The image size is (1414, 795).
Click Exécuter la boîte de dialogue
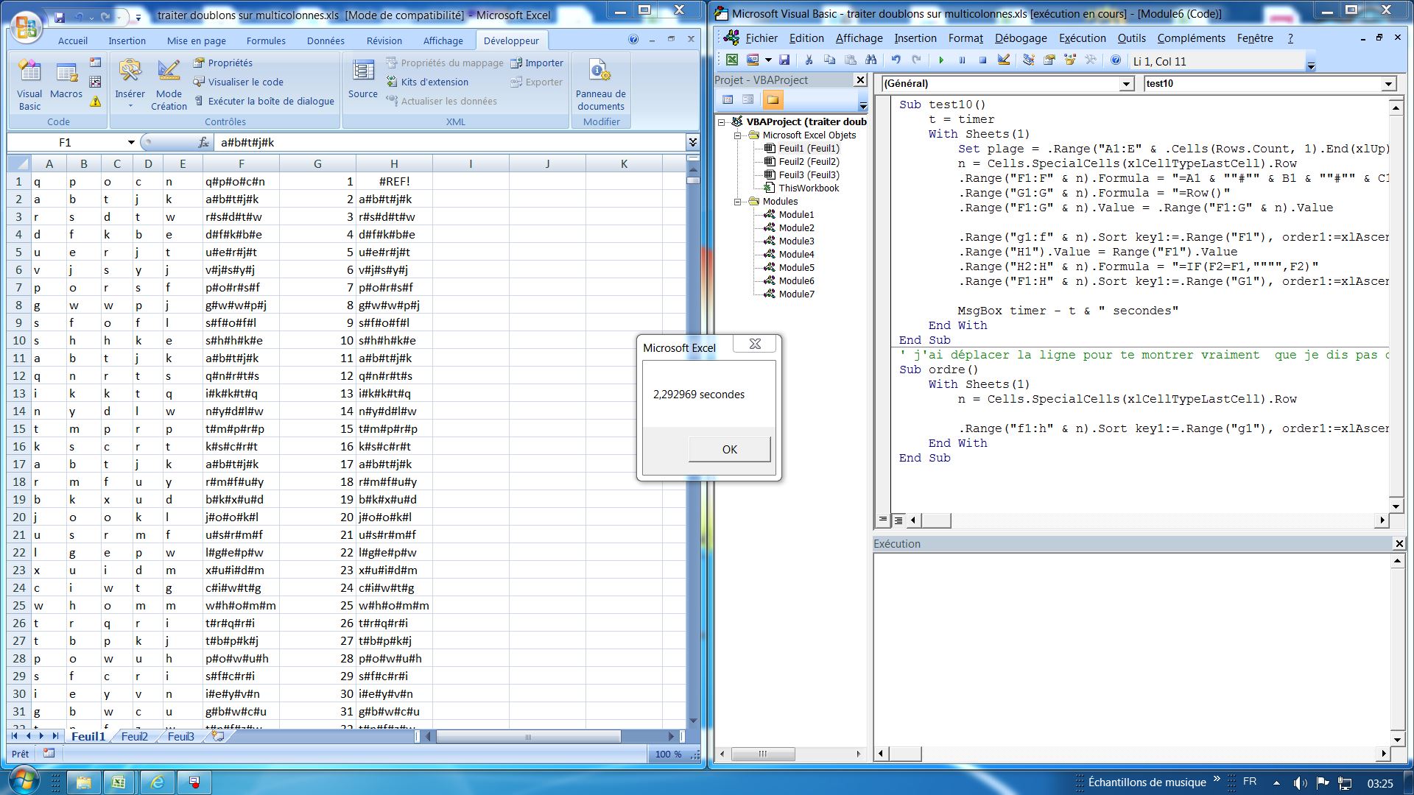[x=264, y=101]
